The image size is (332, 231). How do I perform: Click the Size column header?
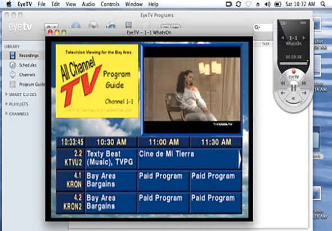coord(266,44)
